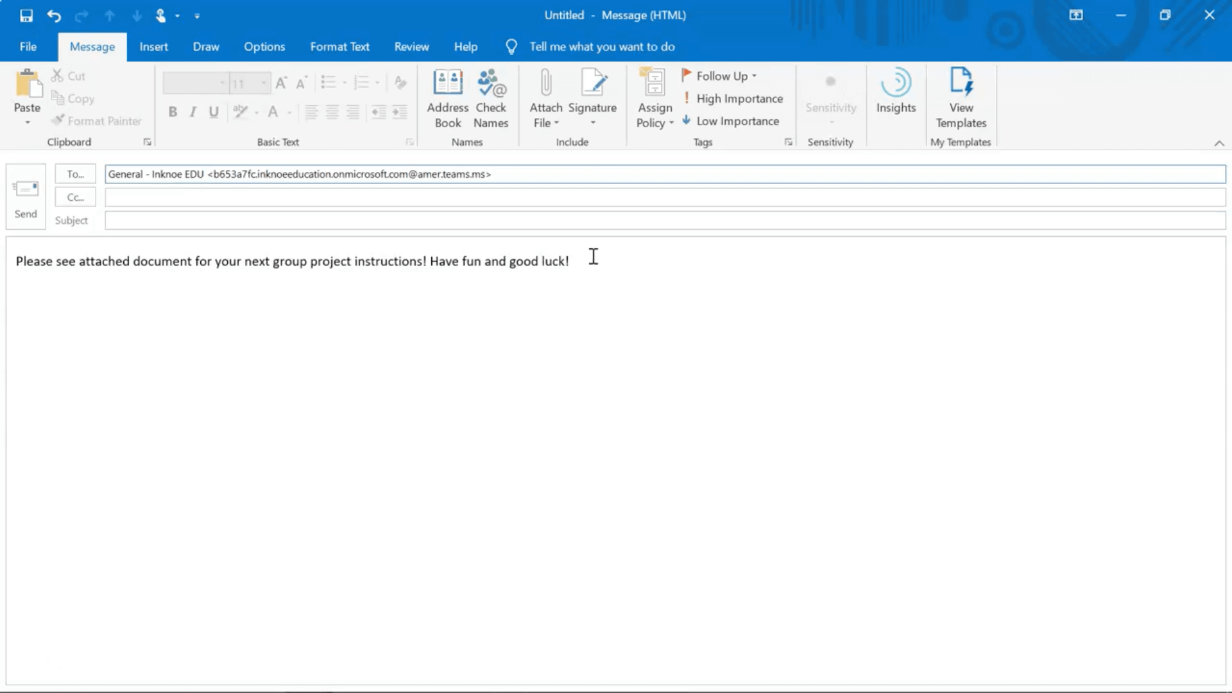Open the View Templates panel

coord(961,99)
